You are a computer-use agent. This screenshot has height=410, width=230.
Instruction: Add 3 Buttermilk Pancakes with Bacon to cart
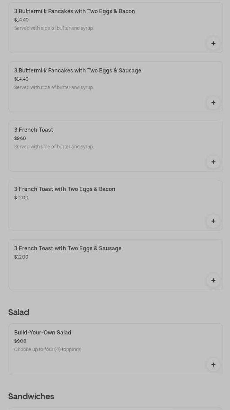[x=213, y=43]
